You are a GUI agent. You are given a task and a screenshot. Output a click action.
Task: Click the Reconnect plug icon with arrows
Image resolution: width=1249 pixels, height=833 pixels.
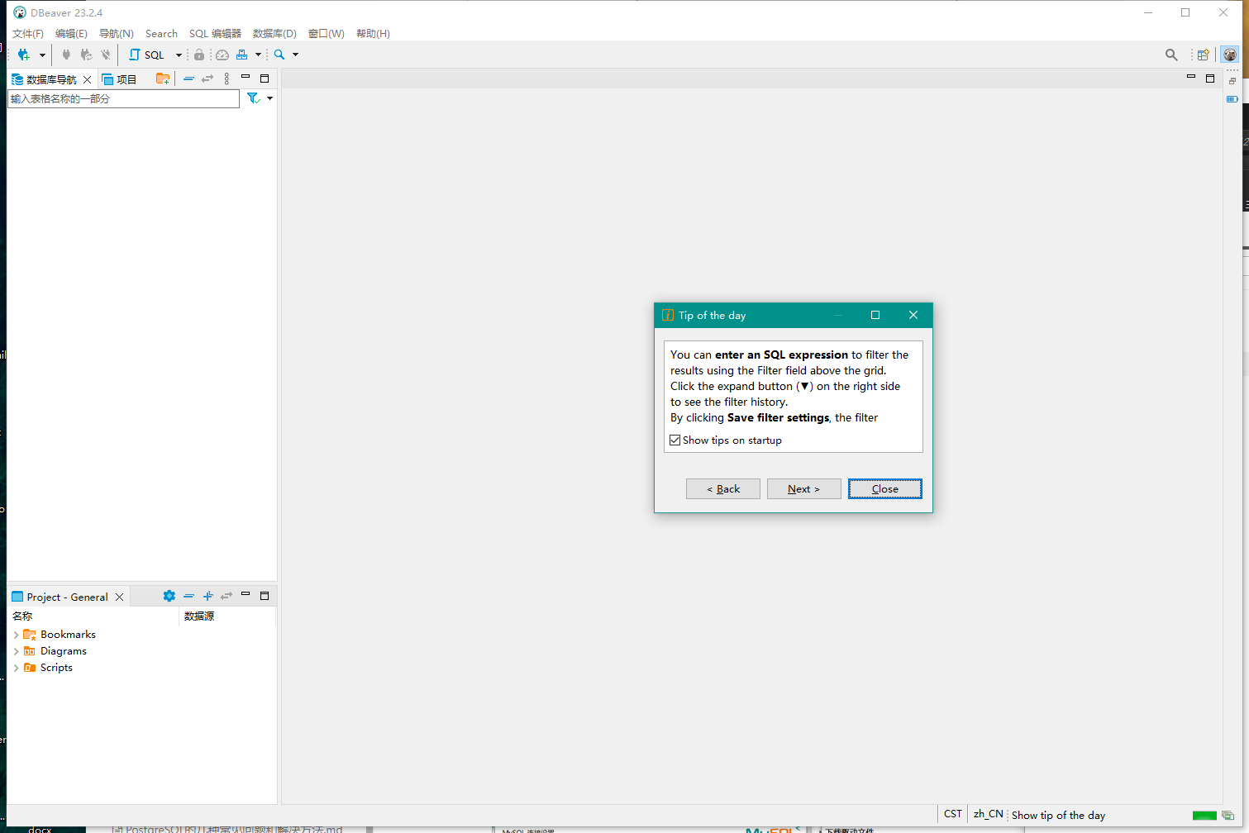coord(86,55)
